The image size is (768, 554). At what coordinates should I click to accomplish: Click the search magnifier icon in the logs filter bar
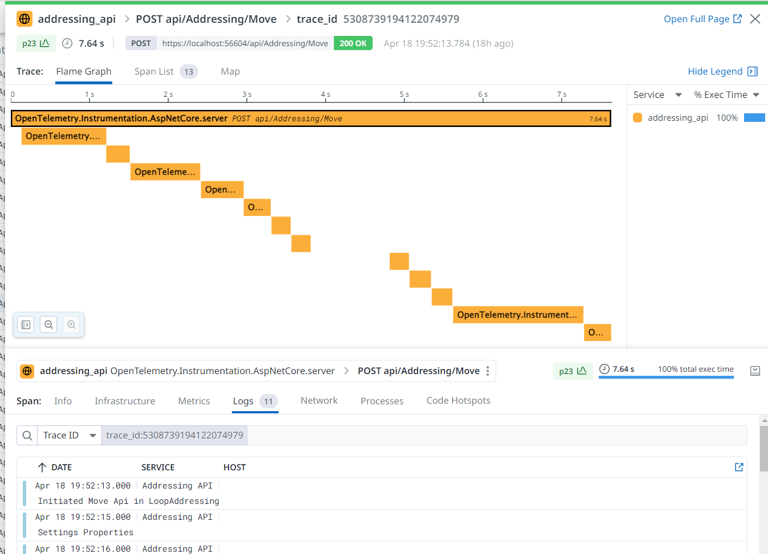point(27,435)
